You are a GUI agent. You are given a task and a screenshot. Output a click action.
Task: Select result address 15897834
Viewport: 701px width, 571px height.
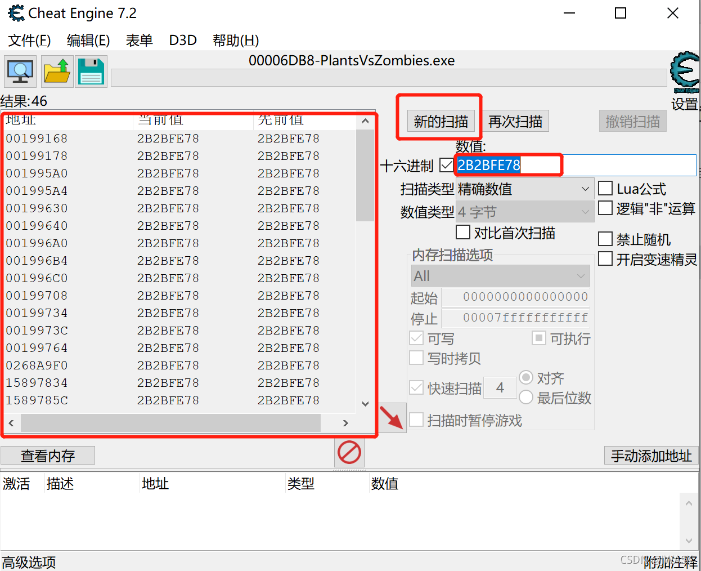[x=37, y=383]
